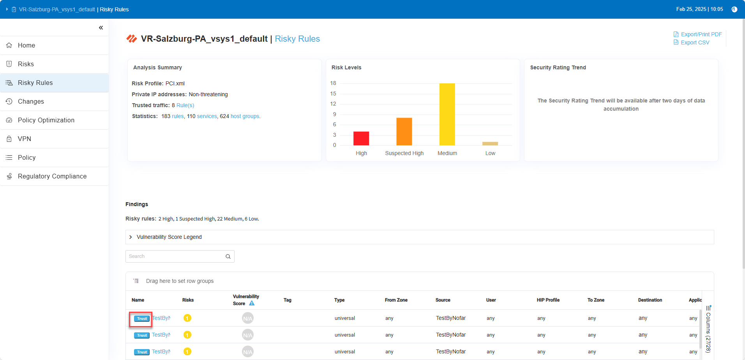Click the Vulnerability Score warning triangle icon
745x360 pixels.
[x=252, y=304]
